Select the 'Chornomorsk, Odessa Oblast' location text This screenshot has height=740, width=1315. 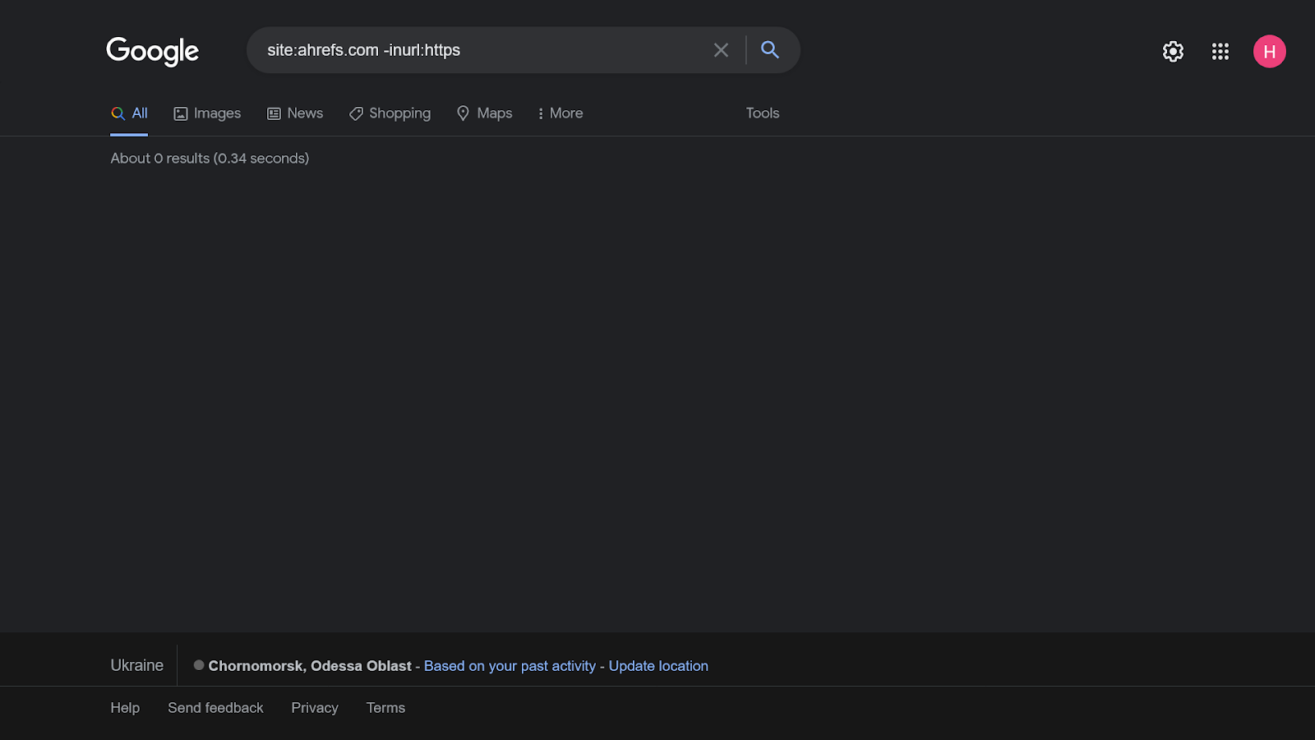coord(310,666)
